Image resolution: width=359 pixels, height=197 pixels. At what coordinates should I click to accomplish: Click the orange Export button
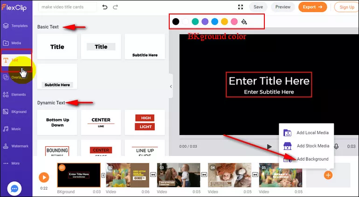312,7
